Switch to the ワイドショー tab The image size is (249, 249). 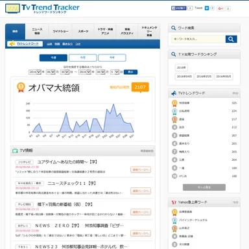pos(60,31)
